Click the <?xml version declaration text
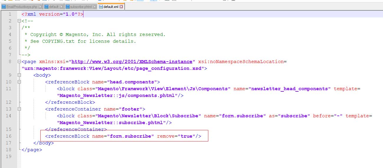The image size is (383, 168). [x=52, y=14]
